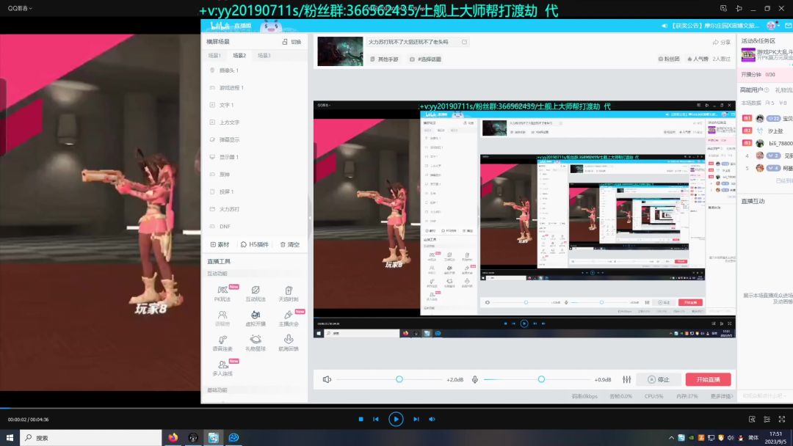Click the H5插件 plugin button

[x=254, y=244]
